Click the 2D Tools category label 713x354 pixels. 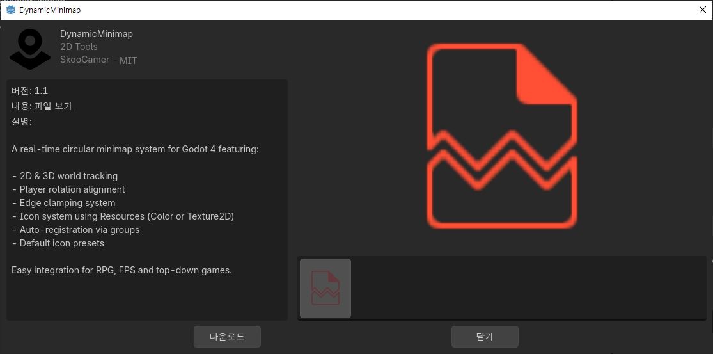(x=79, y=47)
